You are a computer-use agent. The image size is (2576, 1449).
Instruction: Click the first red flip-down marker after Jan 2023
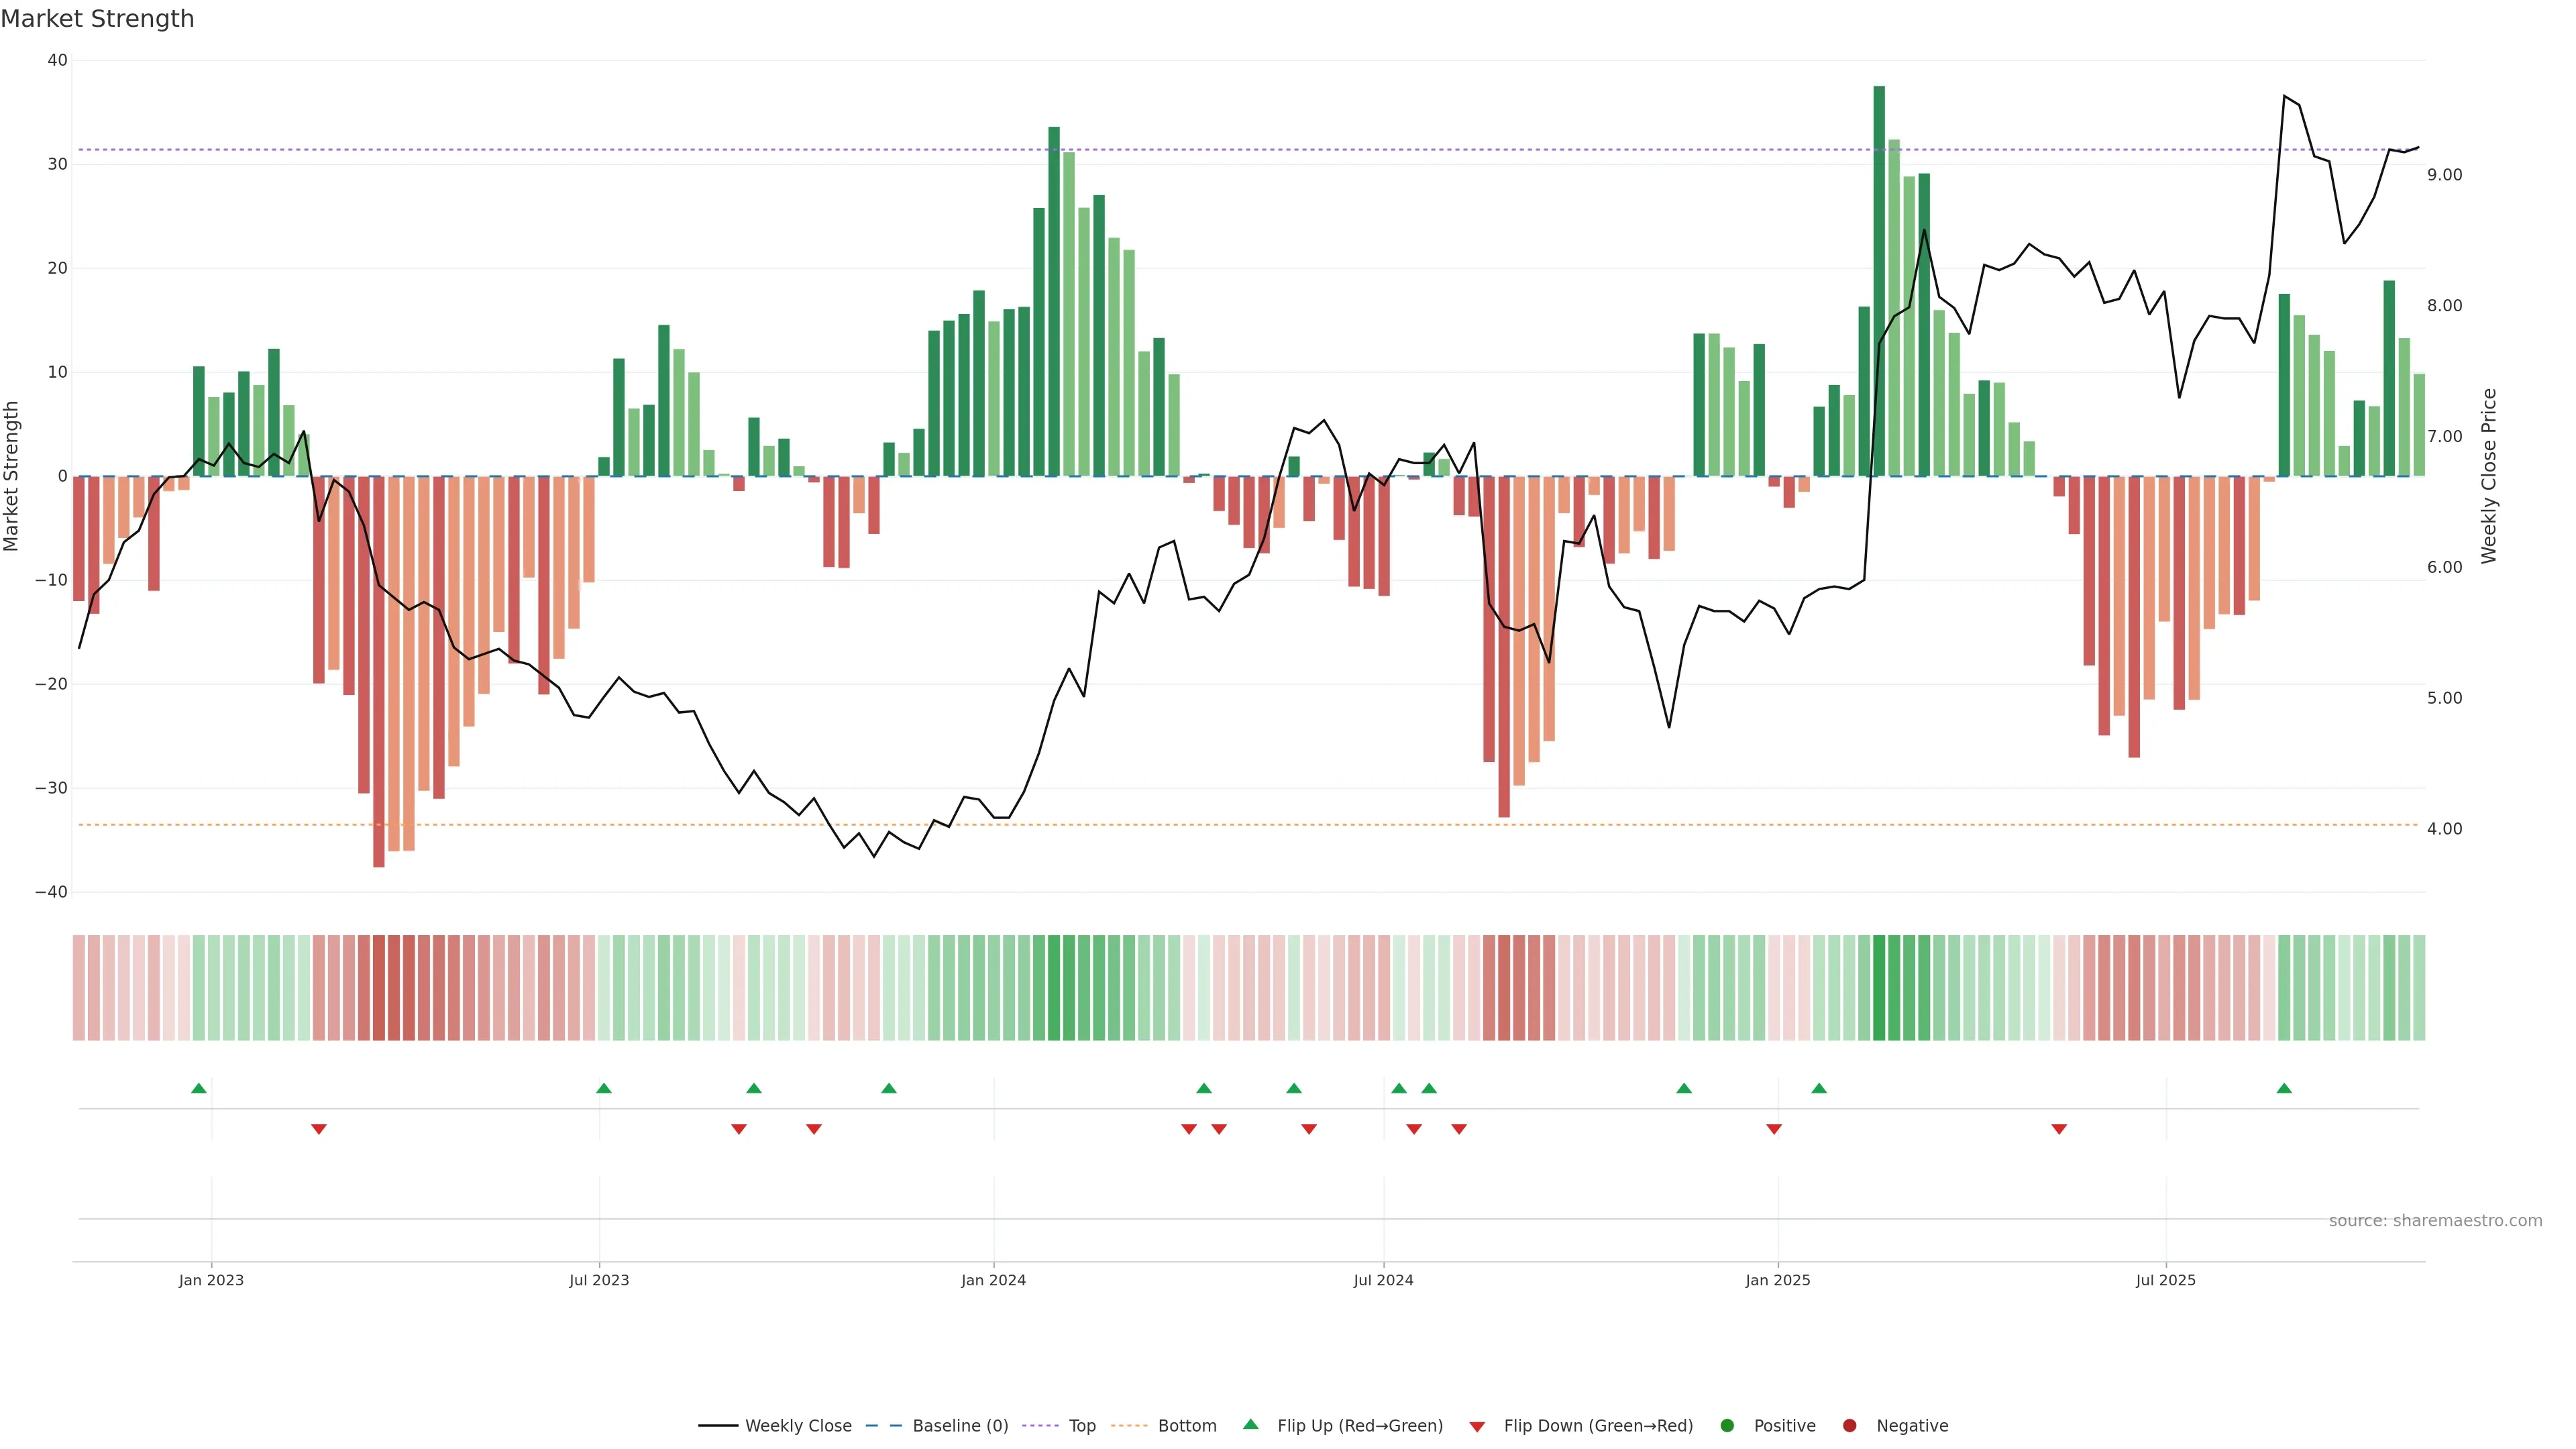(x=319, y=1129)
